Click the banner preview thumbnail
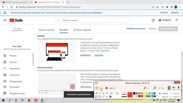This screenshot has height=103, width=183. (57, 52)
